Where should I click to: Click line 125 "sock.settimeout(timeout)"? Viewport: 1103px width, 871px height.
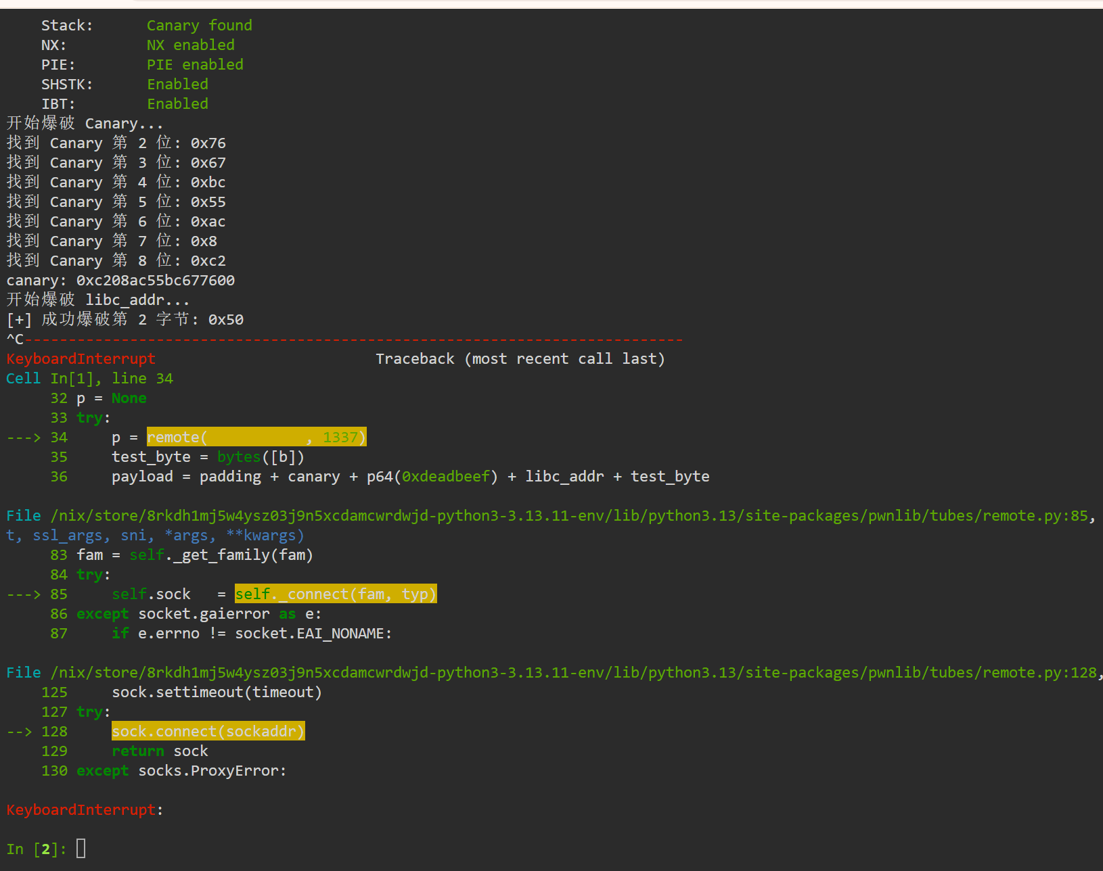tap(217, 692)
